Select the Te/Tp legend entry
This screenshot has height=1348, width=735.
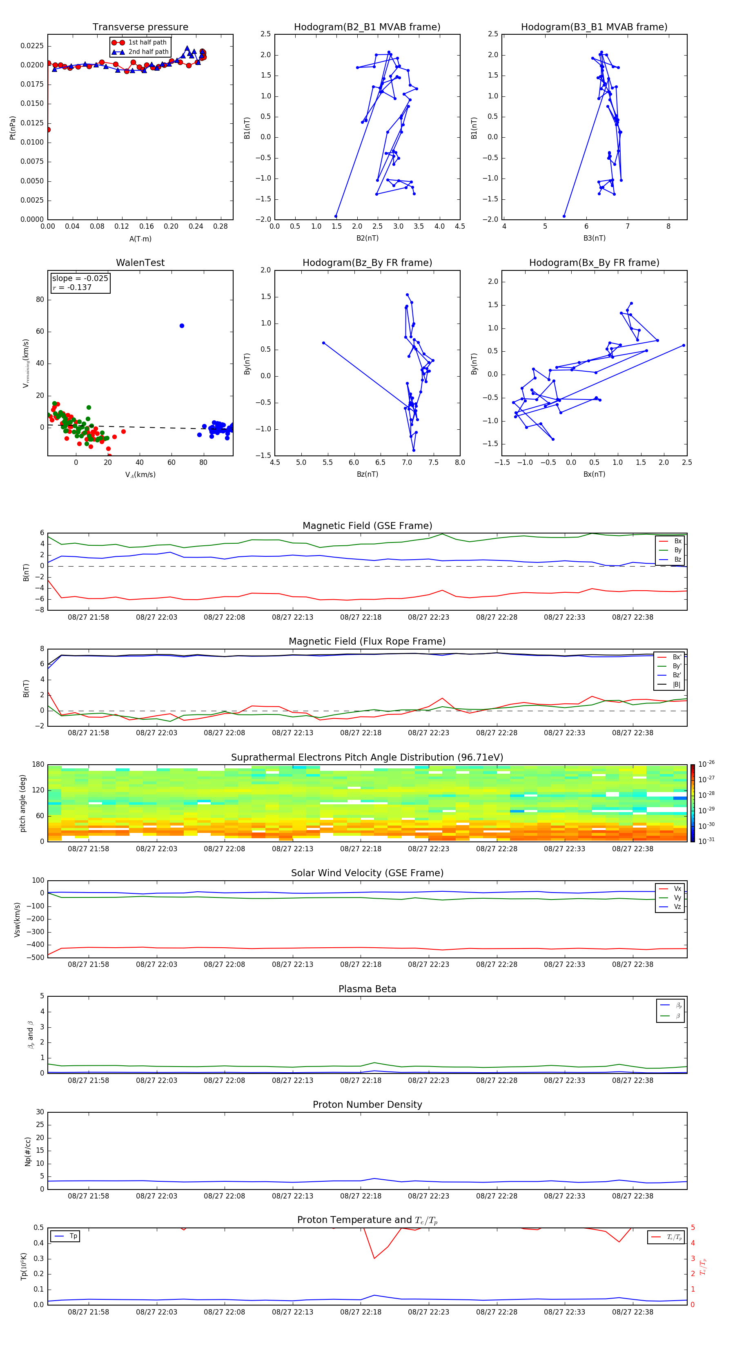click(x=666, y=1237)
